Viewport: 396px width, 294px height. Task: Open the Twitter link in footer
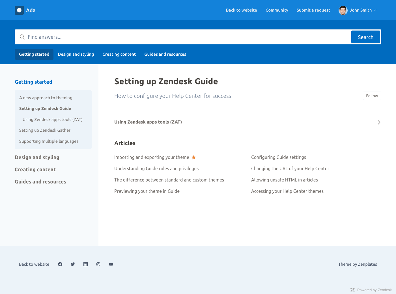point(73,264)
